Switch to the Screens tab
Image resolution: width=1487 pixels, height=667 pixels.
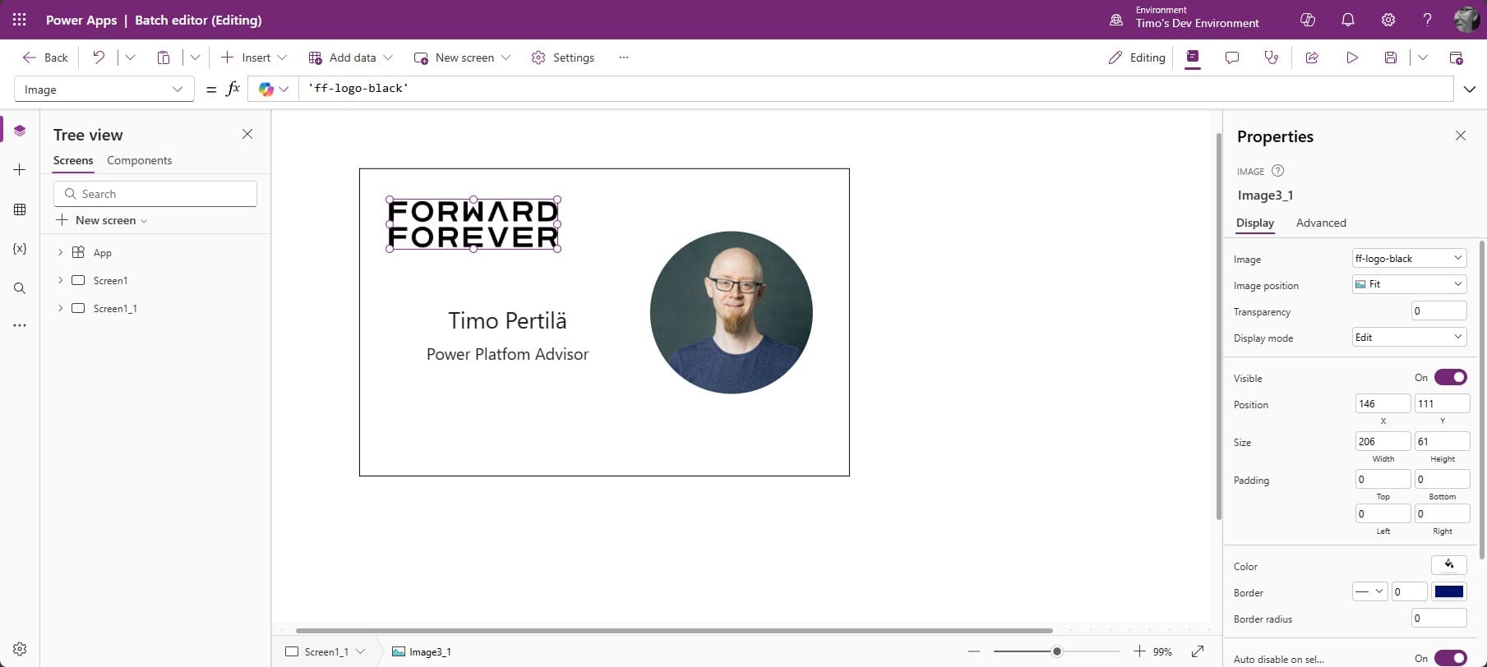click(73, 160)
